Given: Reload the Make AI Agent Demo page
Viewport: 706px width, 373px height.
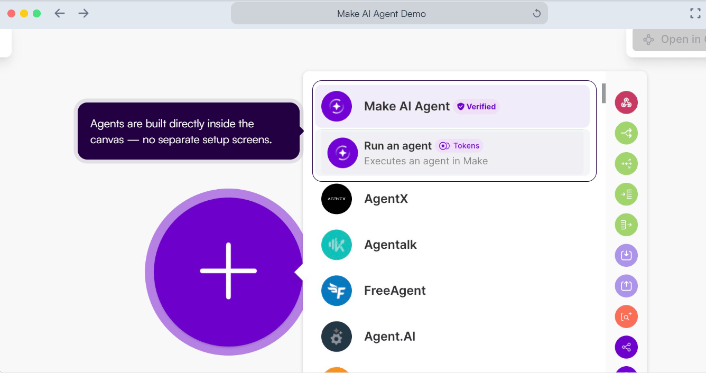Looking at the screenshot, I should 537,14.
